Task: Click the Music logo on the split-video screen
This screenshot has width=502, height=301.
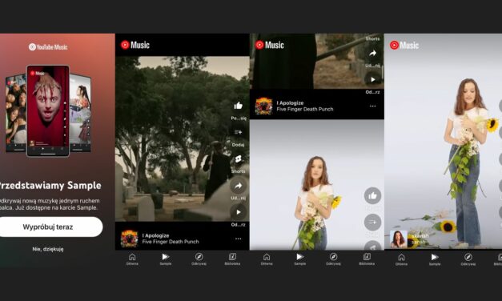Action: 270,45
